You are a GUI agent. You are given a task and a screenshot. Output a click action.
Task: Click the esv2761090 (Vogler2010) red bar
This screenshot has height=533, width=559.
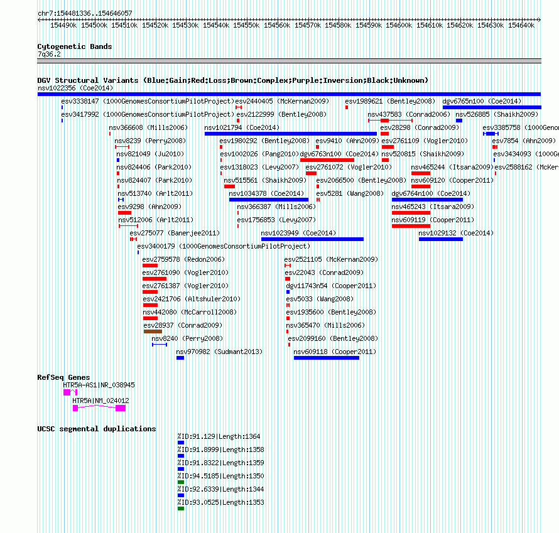click(155, 279)
